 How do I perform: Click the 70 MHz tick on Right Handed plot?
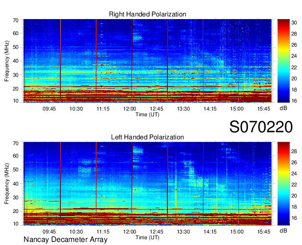[16, 20]
